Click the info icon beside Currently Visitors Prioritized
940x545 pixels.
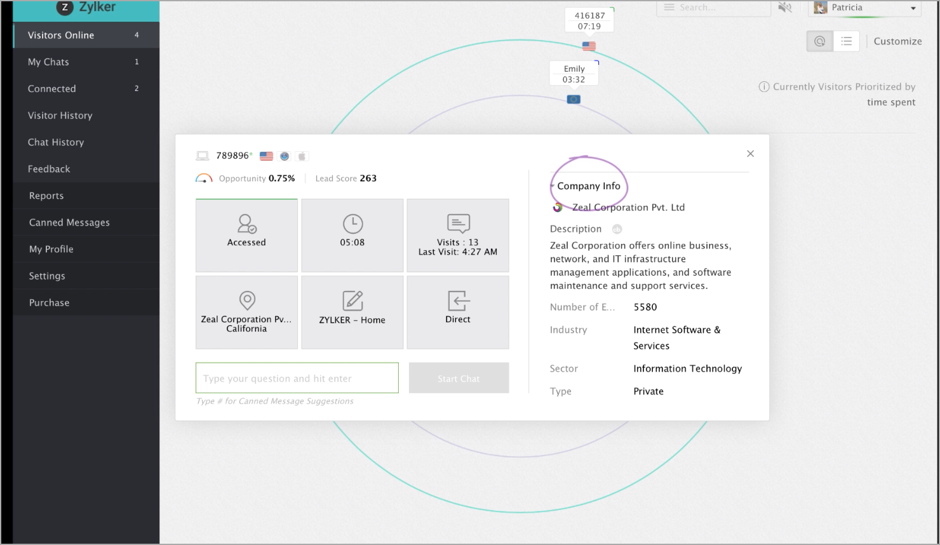click(764, 87)
